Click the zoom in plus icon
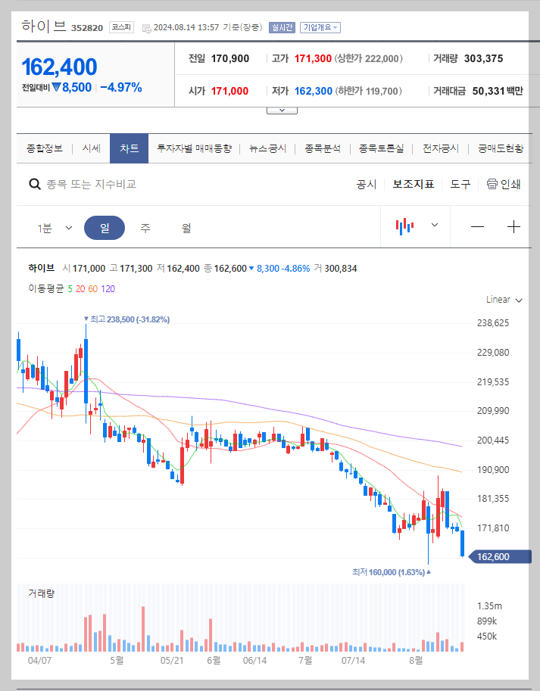Screen dimensions: 540x691 click(x=514, y=226)
